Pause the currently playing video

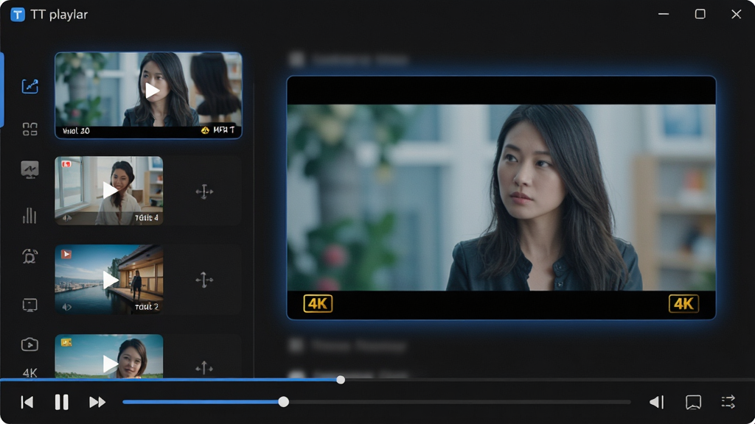pyautogui.click(x=62, y=402)
